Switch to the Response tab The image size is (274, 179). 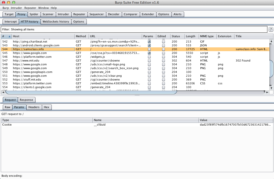click(x=26, y=100)
